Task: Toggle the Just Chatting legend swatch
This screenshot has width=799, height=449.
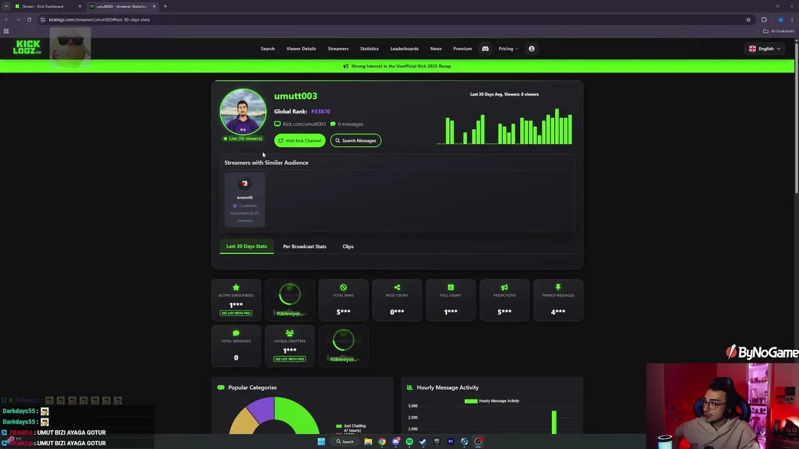Action: [339, 426]
